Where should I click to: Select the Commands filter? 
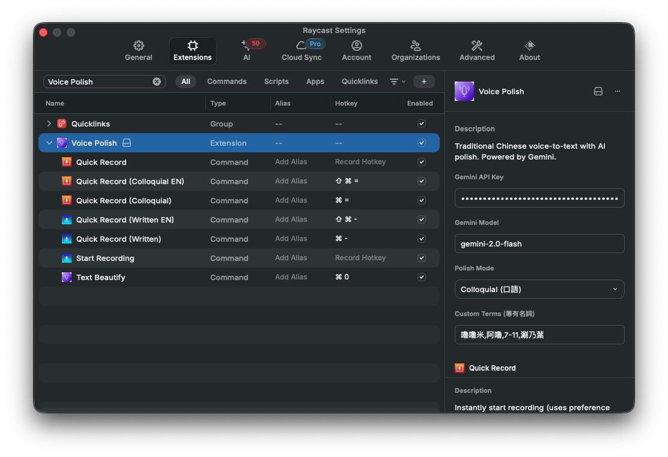click(226, 82)
